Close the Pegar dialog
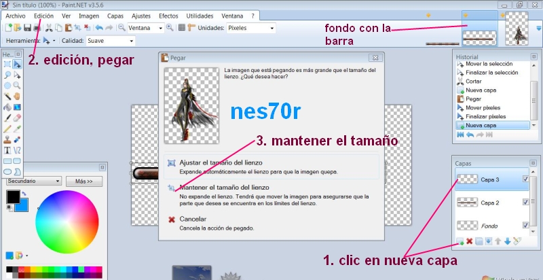This screenshot has height=280, width=543. pyautogui.click(x=375, y=58)
